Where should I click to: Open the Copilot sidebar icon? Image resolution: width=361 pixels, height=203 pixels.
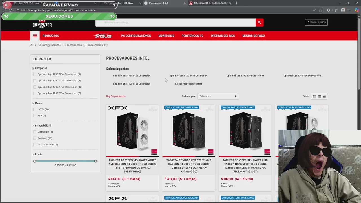[x=357, y=10]
